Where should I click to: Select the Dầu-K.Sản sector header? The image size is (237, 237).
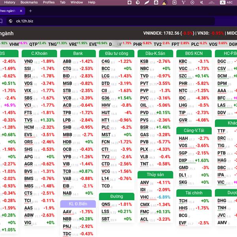point(155,53)
